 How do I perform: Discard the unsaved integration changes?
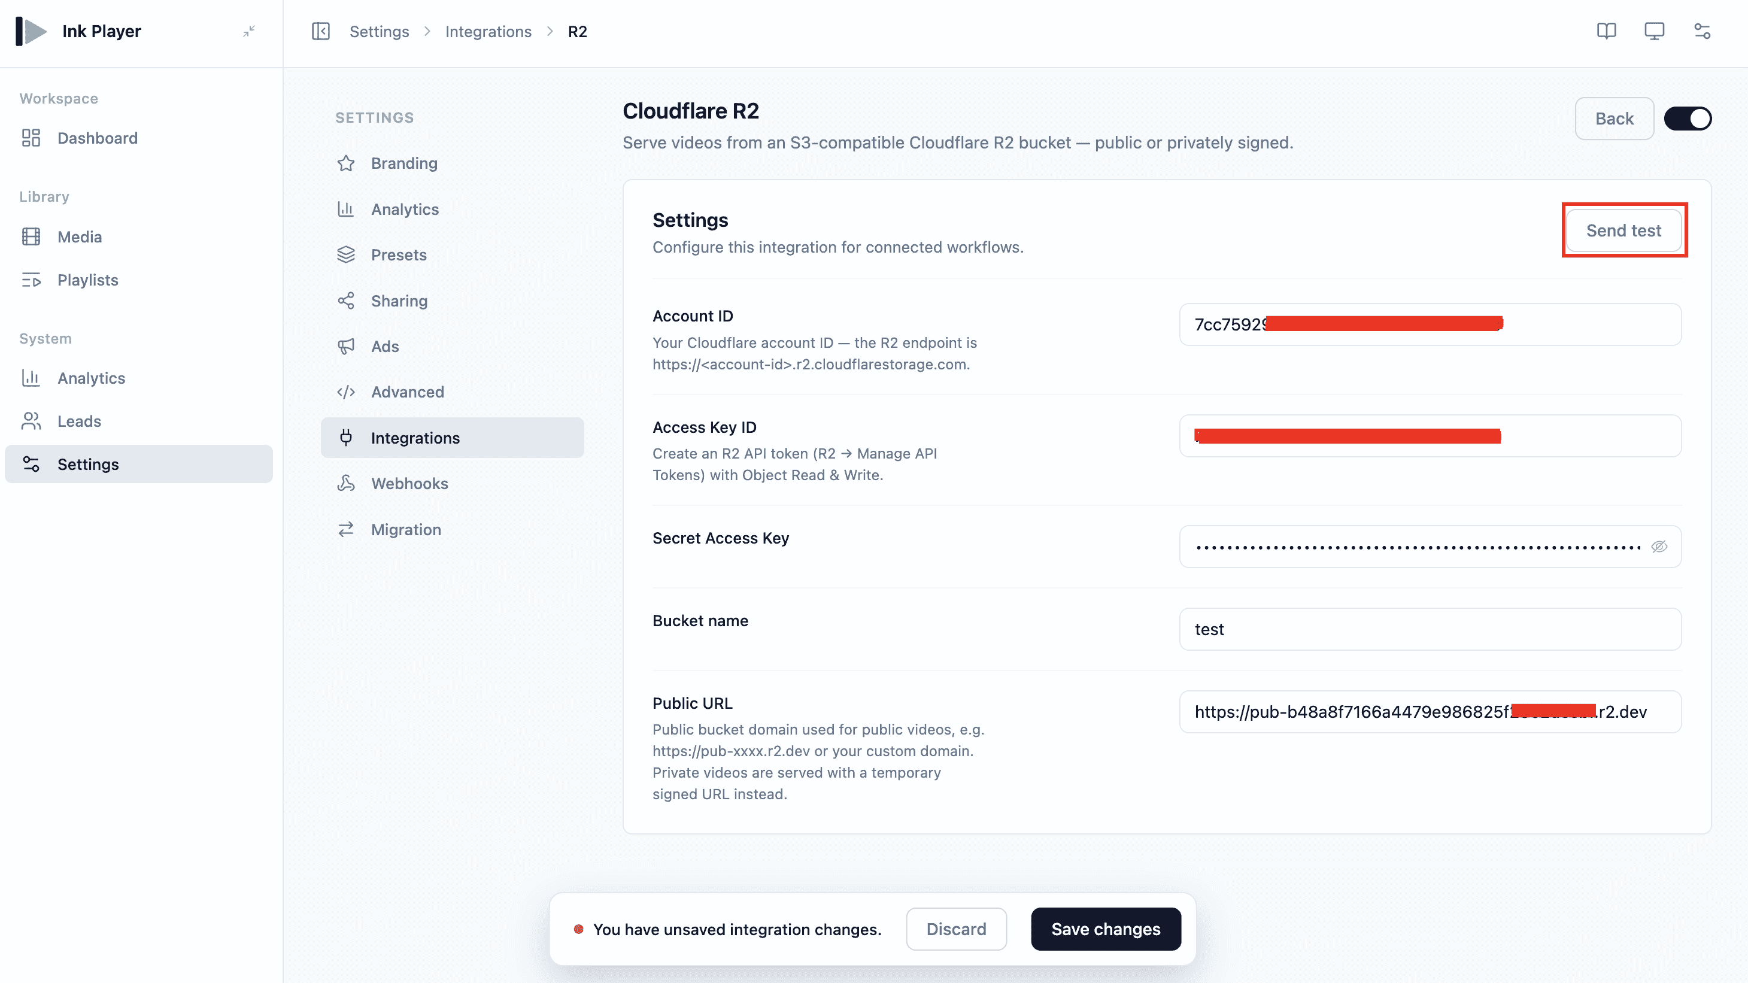coord(956,929)
